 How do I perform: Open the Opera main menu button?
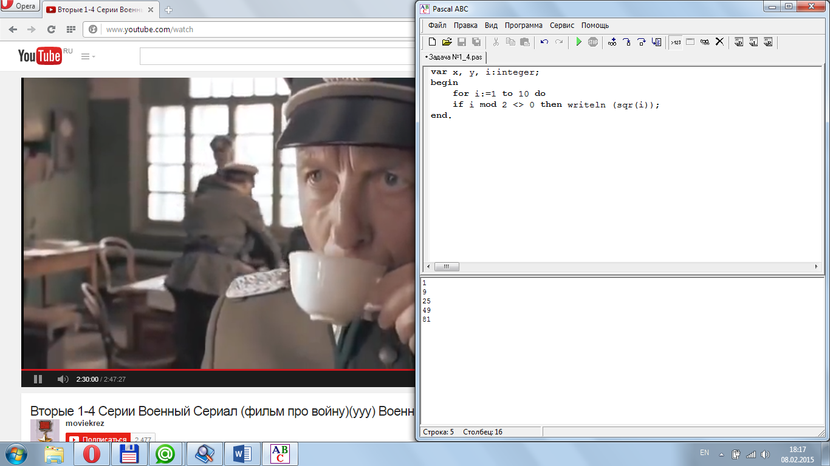click(19, 7)
